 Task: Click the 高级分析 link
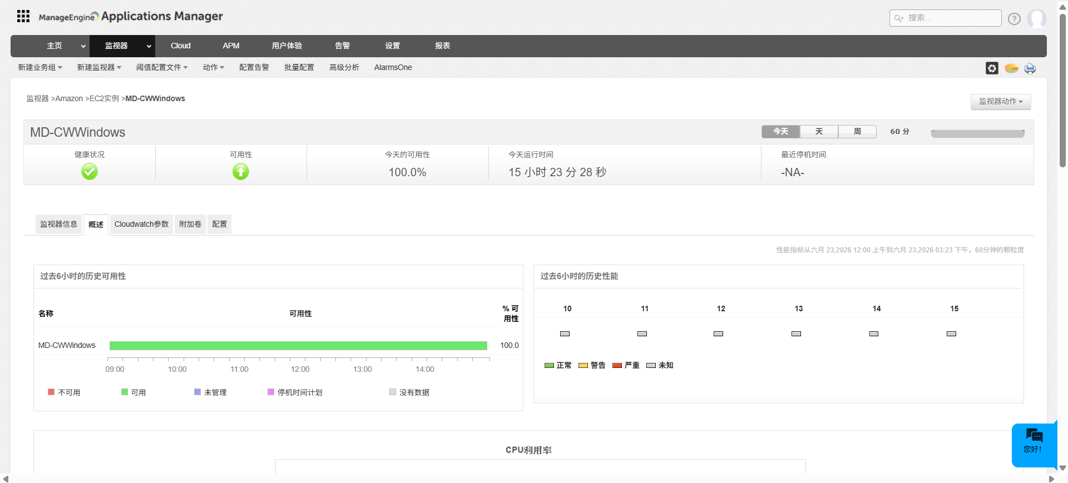(x=344, y=67)
